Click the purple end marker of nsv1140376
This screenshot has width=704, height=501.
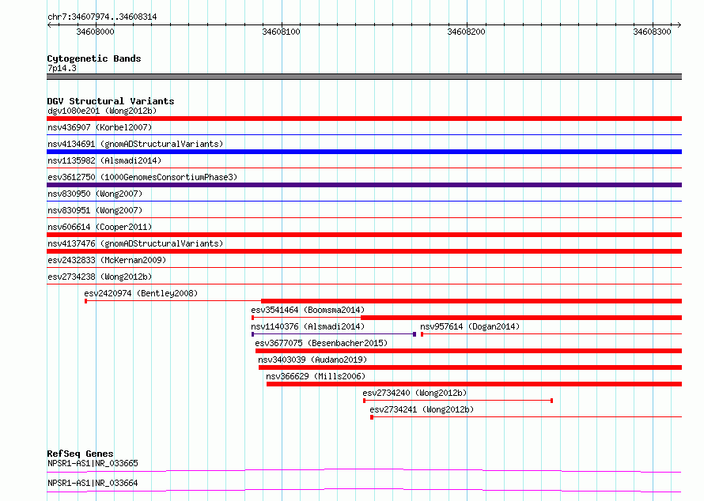[x=414, y=334]
